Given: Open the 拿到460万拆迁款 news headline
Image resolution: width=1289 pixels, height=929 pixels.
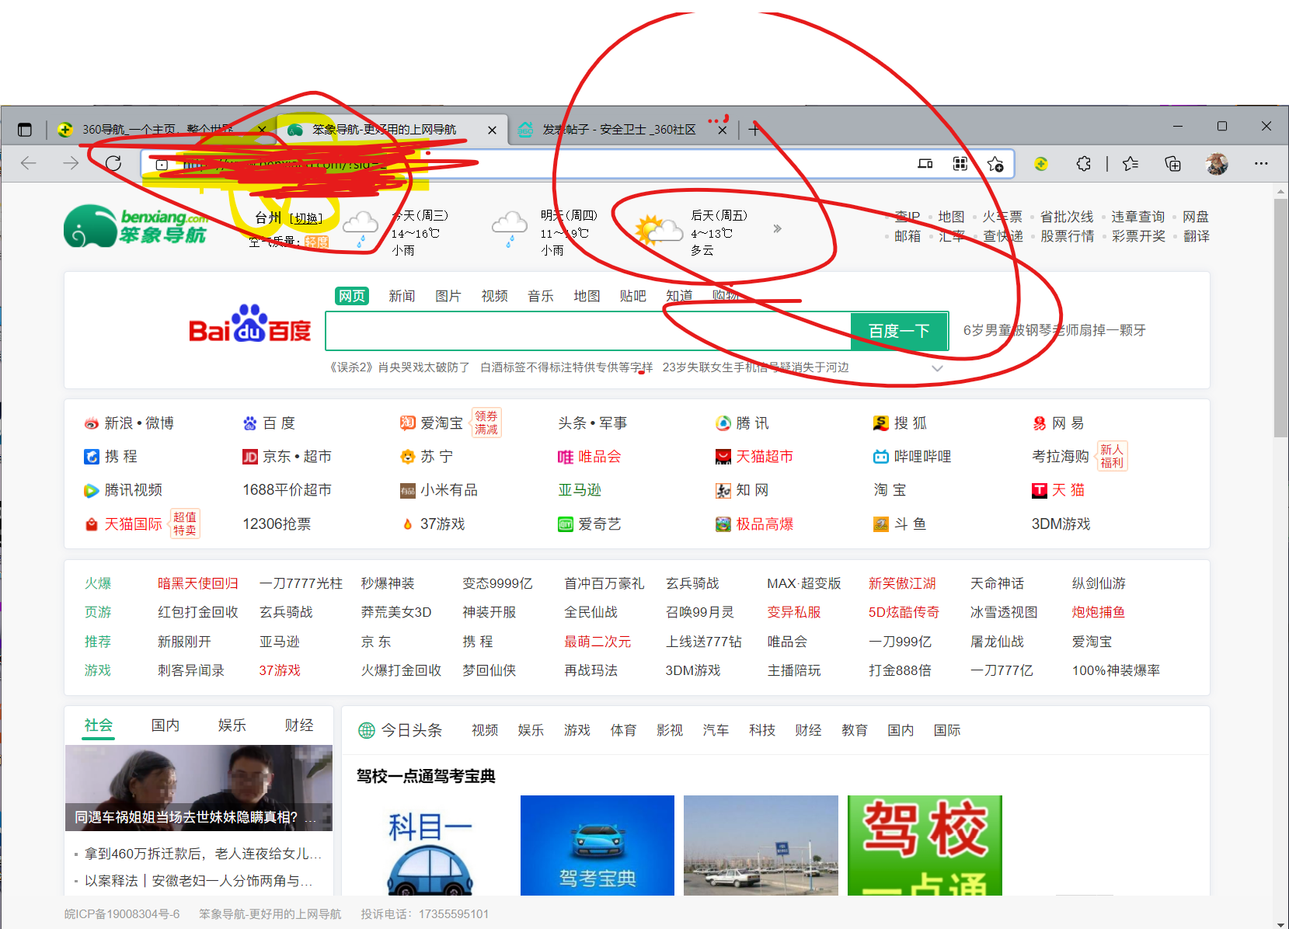Looking at the screenshot, I should (x=203, y=854).
